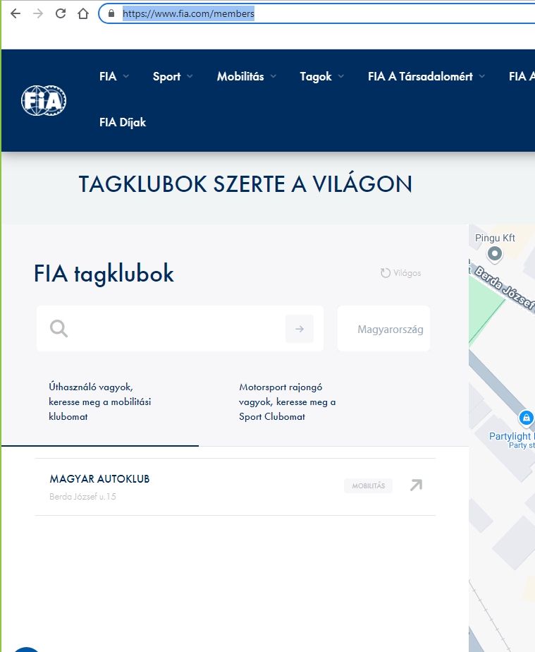Screen dimensions: 535x652
Task: Click the club search input field
Action: point(180,329)
